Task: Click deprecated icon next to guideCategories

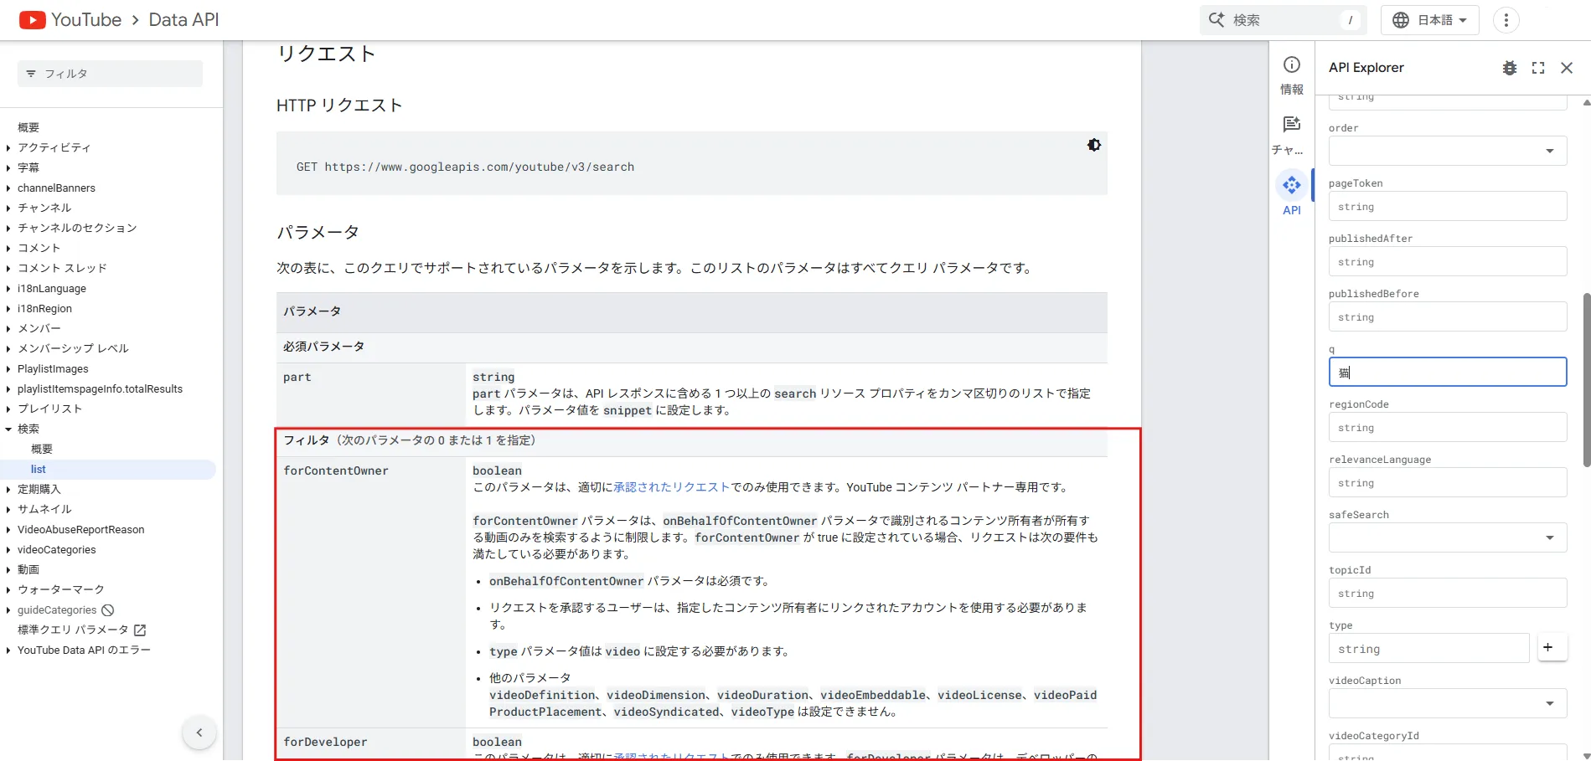Action: (107, 610)
